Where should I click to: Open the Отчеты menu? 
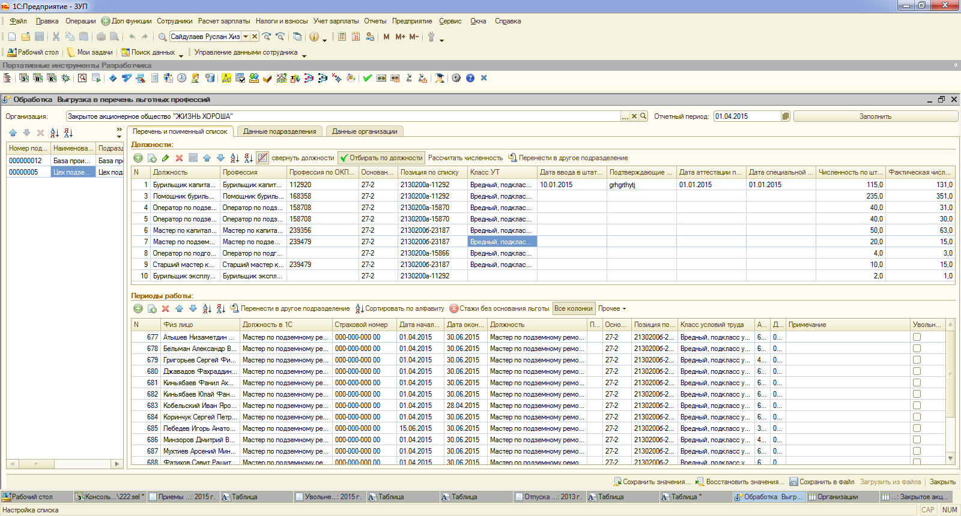pyautogui.click(x=375, y=21)
